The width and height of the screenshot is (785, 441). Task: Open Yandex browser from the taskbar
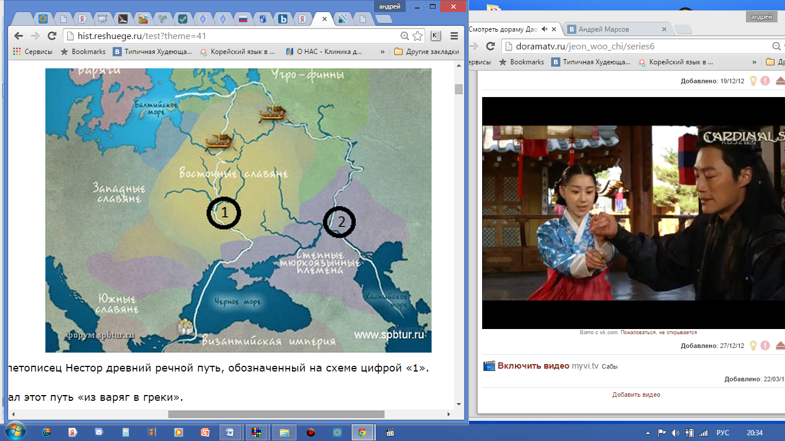pos(73,432)
